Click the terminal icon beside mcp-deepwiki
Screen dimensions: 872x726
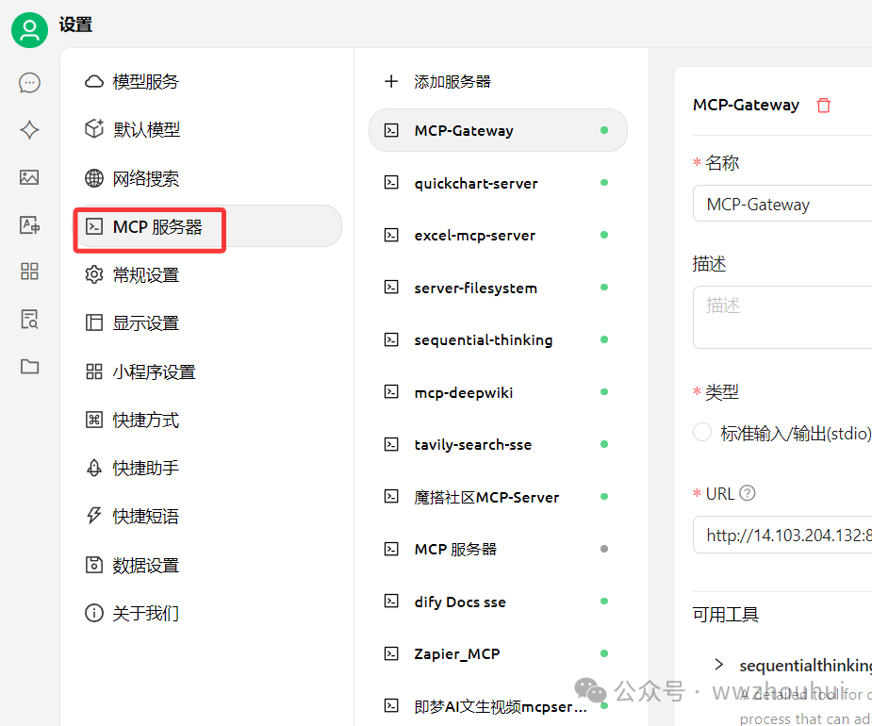[x=391, y=391]
